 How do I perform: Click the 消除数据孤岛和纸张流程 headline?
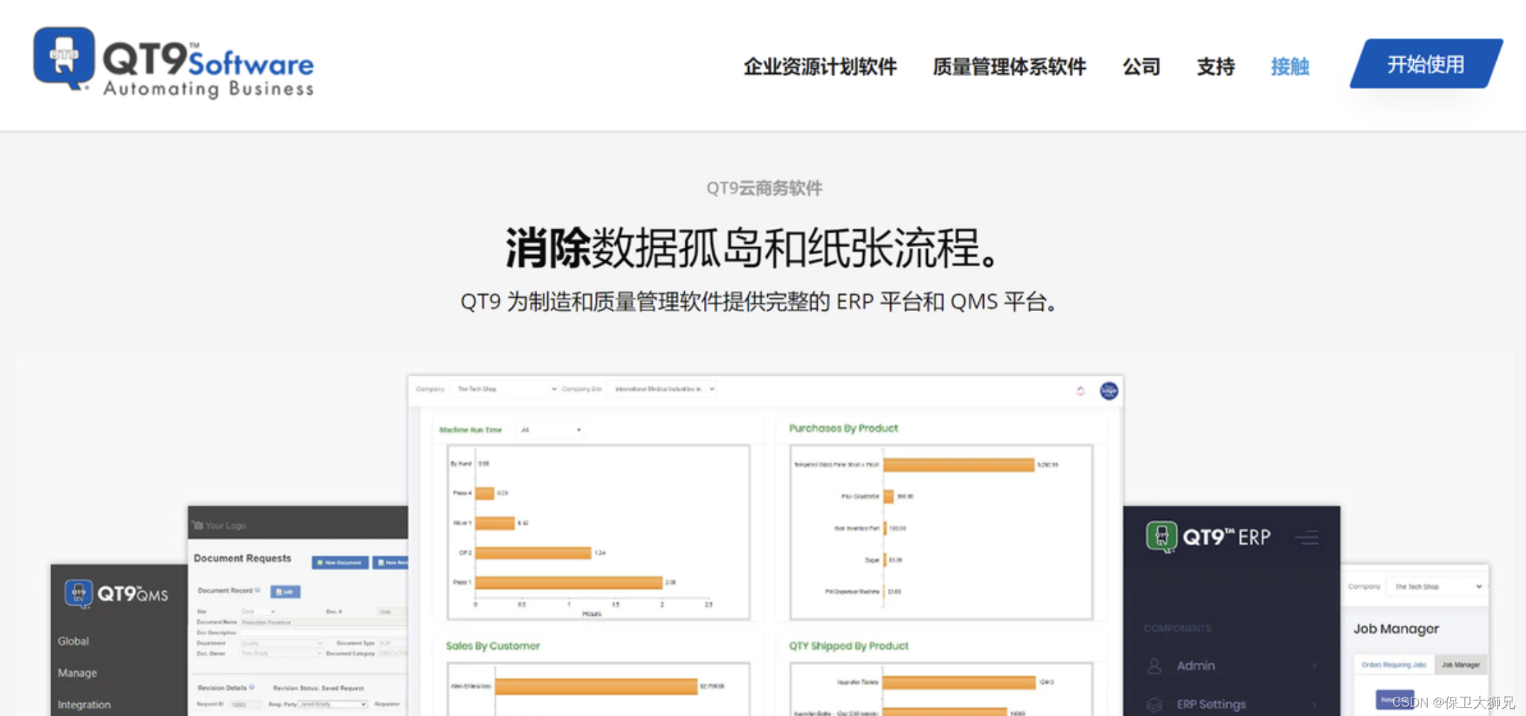tap(753, 248)
